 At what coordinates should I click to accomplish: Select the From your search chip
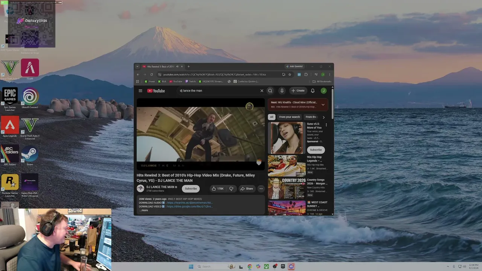[x=290, y=117]
